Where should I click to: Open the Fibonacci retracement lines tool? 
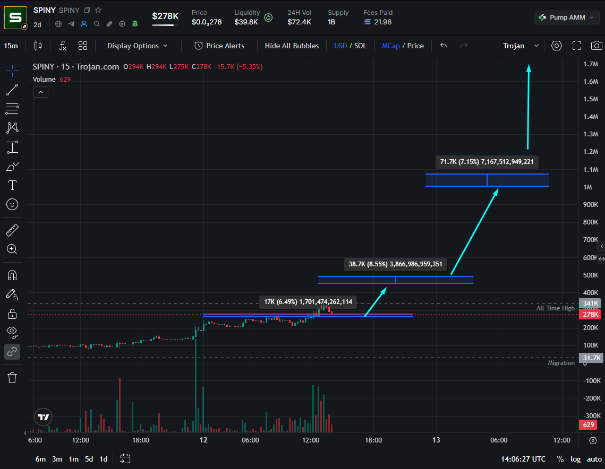pos(12,109)
